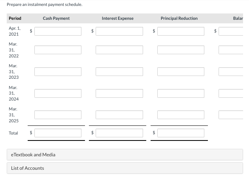249x186 pixels.
Task: Select Principal Reduction field for Mar. 31, 2023
Action: coord(181,72)
